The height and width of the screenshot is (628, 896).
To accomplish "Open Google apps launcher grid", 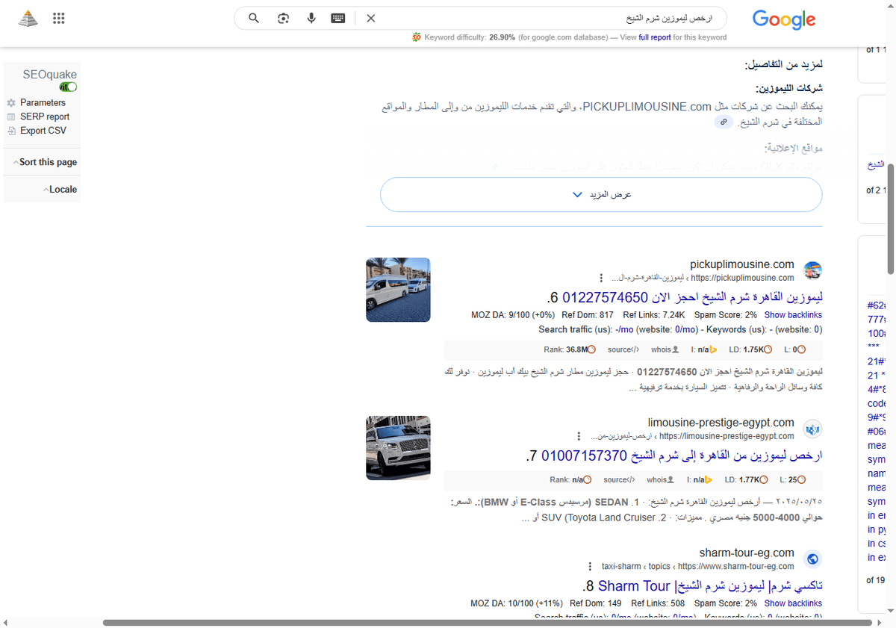I will pos(58,18).
